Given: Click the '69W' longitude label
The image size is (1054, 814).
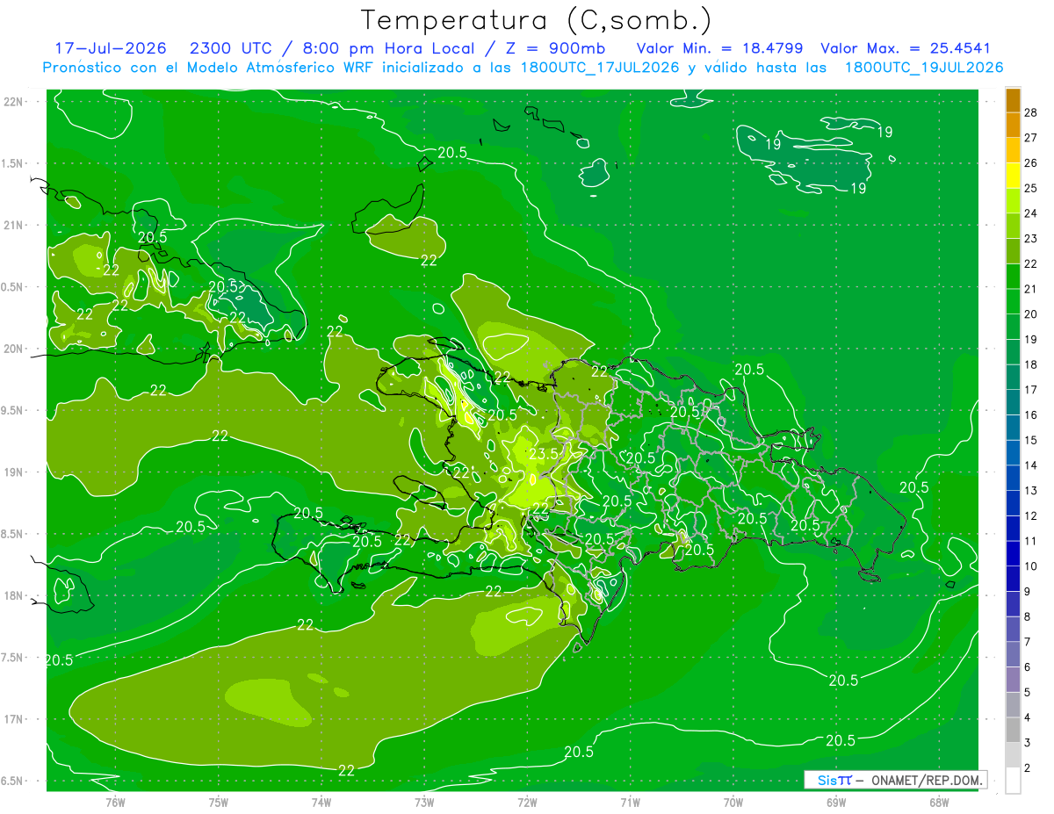Looking at the screenshot, I should (x=835, y=802).
